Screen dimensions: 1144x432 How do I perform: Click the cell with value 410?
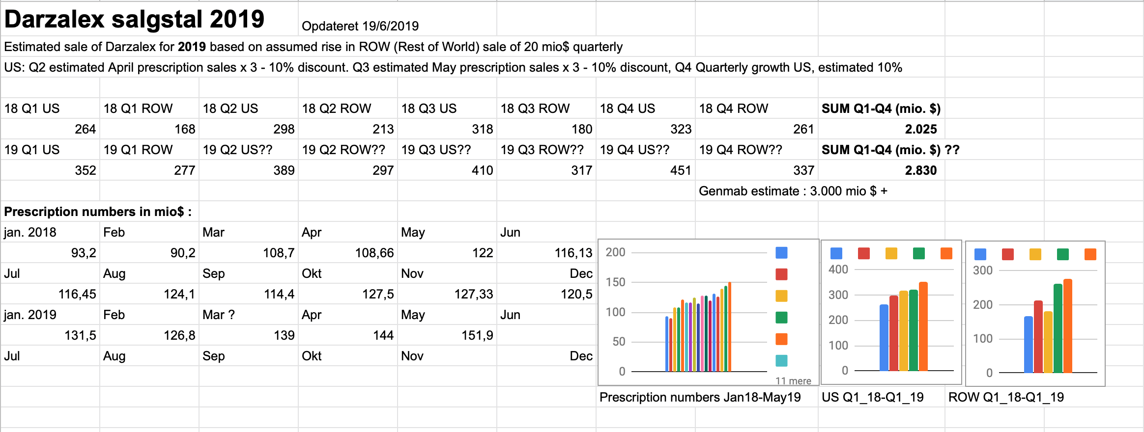(447, 170)
